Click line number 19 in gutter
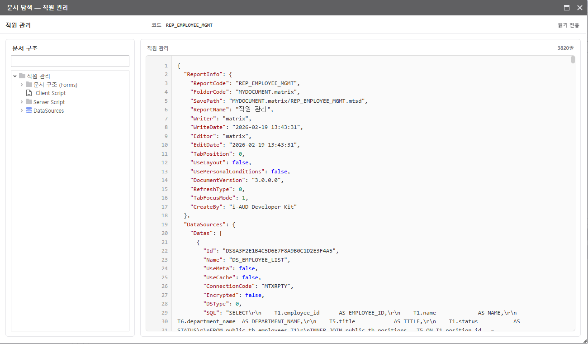The width and height of the screenshot is (588, 344). [x=165, y=225]
